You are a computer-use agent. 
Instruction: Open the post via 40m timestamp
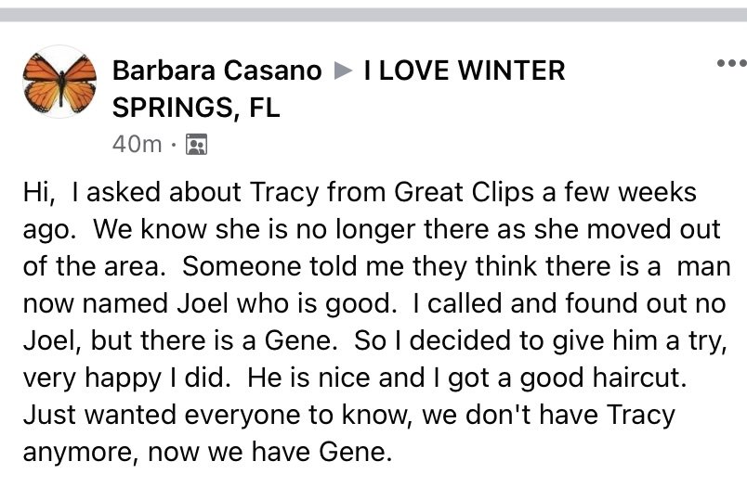click(138, 144)
